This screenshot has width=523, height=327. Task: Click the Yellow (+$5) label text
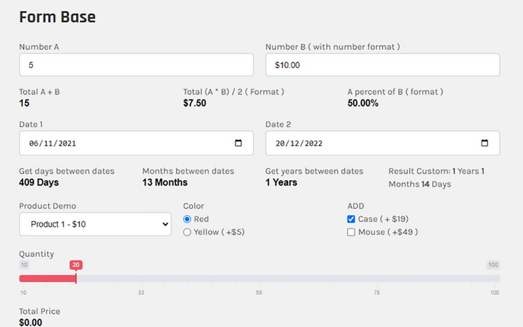[219, 232]
